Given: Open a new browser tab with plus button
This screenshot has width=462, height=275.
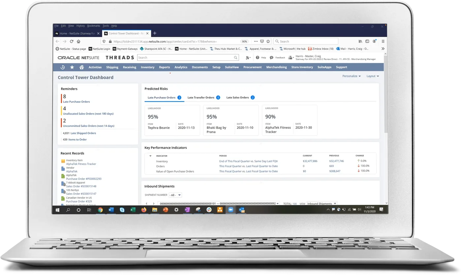Looking at the screenshot, I should [x=155, y=33].
